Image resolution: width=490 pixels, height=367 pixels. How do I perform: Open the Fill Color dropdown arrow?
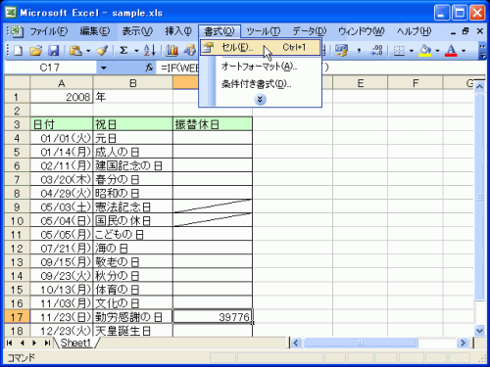[437, 51]
